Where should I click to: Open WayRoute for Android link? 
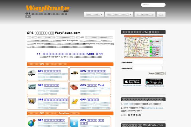154,86
